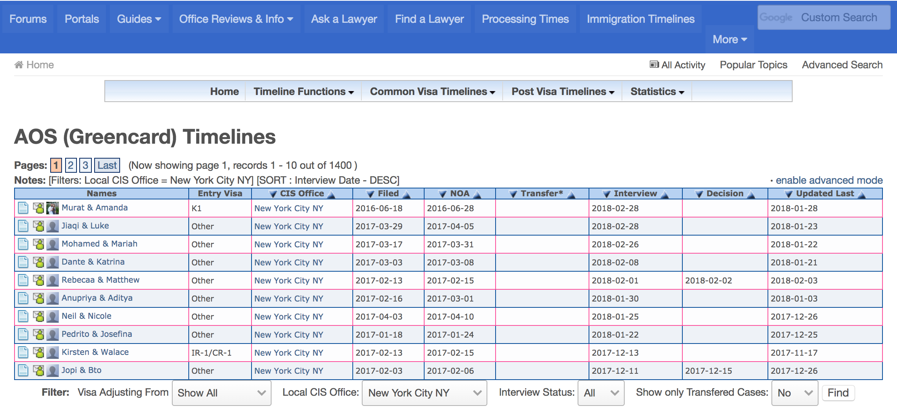
Task: Open Visa Adjusting From select box
Action: [x=222, y=393]
